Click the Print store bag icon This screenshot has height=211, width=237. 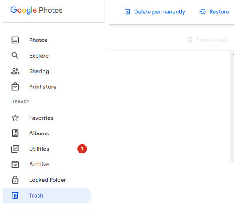point(15,87)
